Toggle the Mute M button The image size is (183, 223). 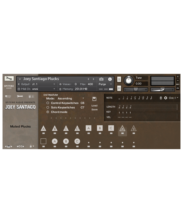tap(119, 88)
